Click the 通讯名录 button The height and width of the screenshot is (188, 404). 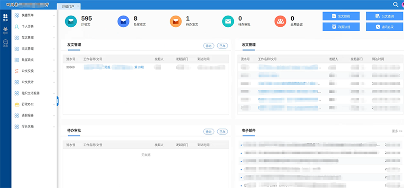click(384, 27)
